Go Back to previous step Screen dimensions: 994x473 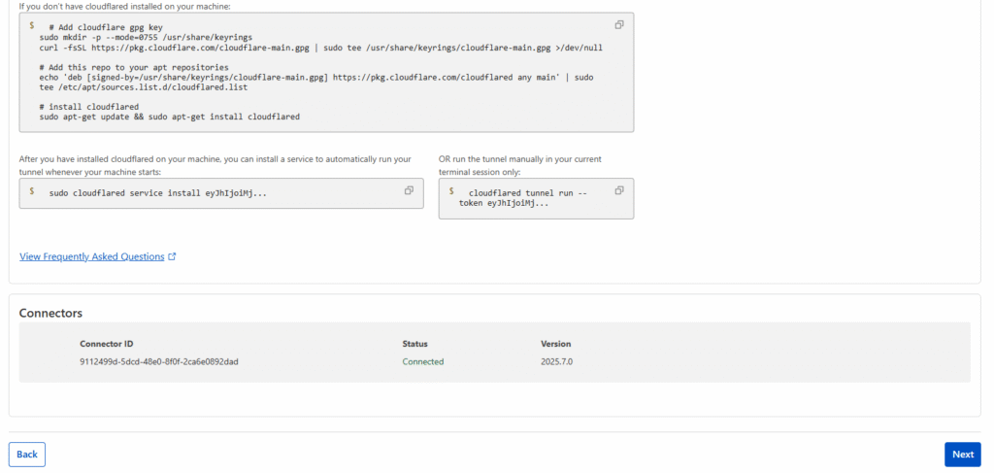pyautogui.click(x=27, y=454)
